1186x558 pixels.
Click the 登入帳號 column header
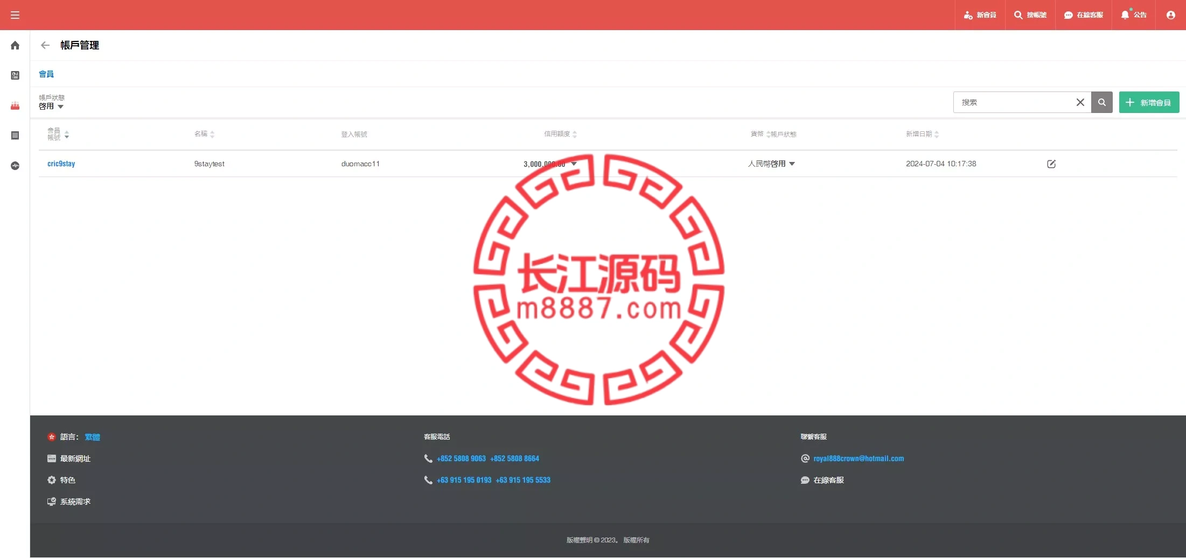click(x=354, y=134)
